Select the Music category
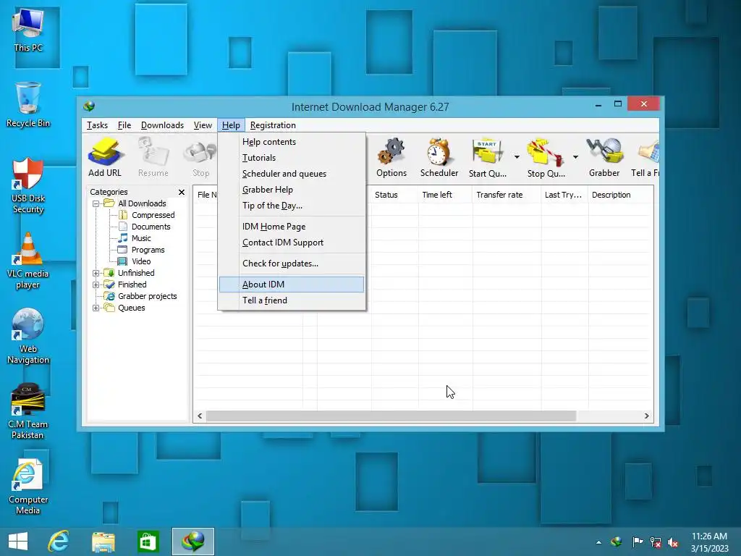741x556 pixels. (141, 238)
